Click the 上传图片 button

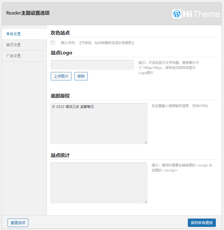point(61,76)
